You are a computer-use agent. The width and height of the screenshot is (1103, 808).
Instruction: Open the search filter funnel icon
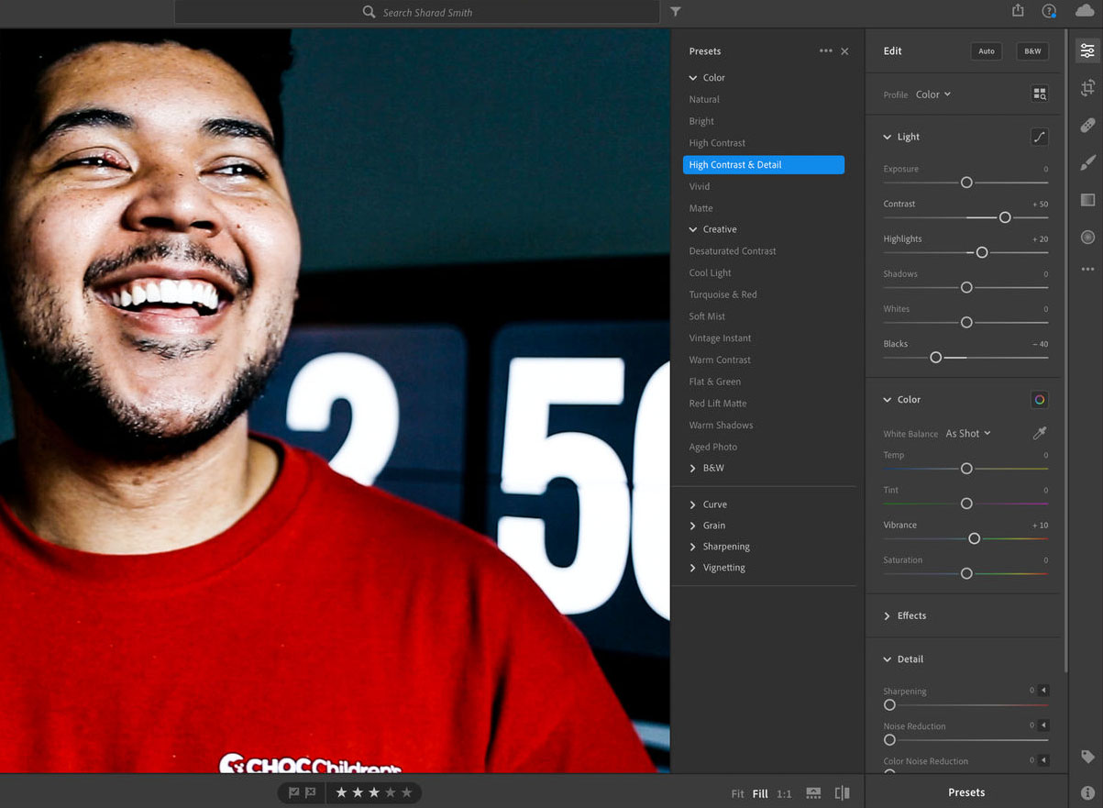tap(676, 12)
